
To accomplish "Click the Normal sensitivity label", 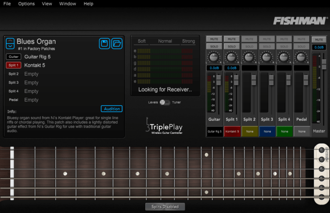I will (165, 41).
